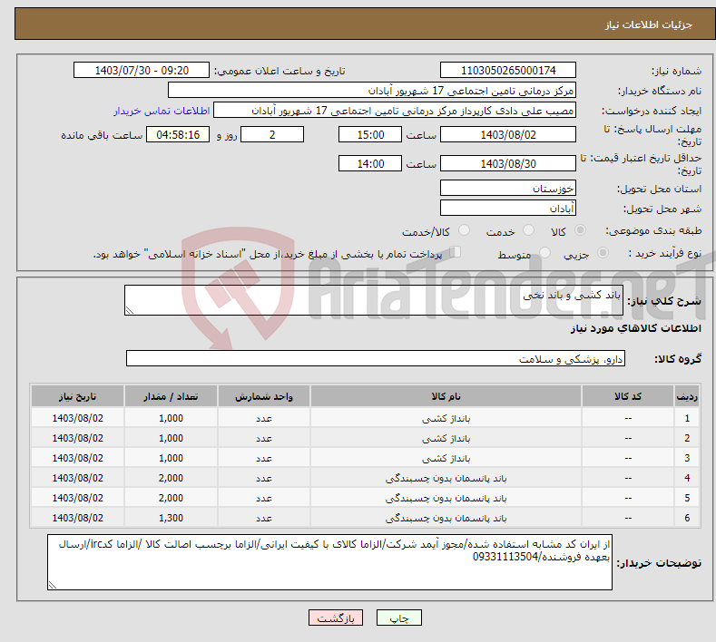The image size is (716, 642).
Task: Click باند پانسمان بدون چسبندگی in row 4
Action: tap(446, 478)
